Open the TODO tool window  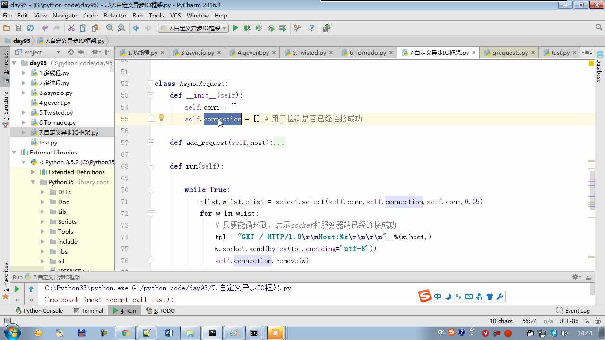160,310
